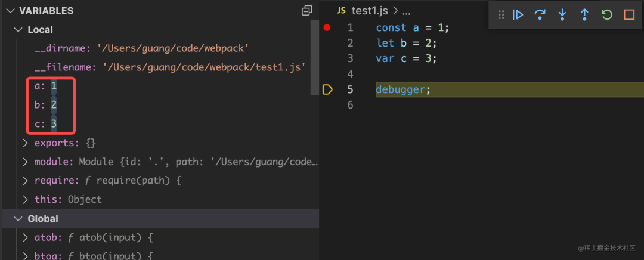Expand the btoa global function
The image size is (644, 260).
(x=26, y=256)
